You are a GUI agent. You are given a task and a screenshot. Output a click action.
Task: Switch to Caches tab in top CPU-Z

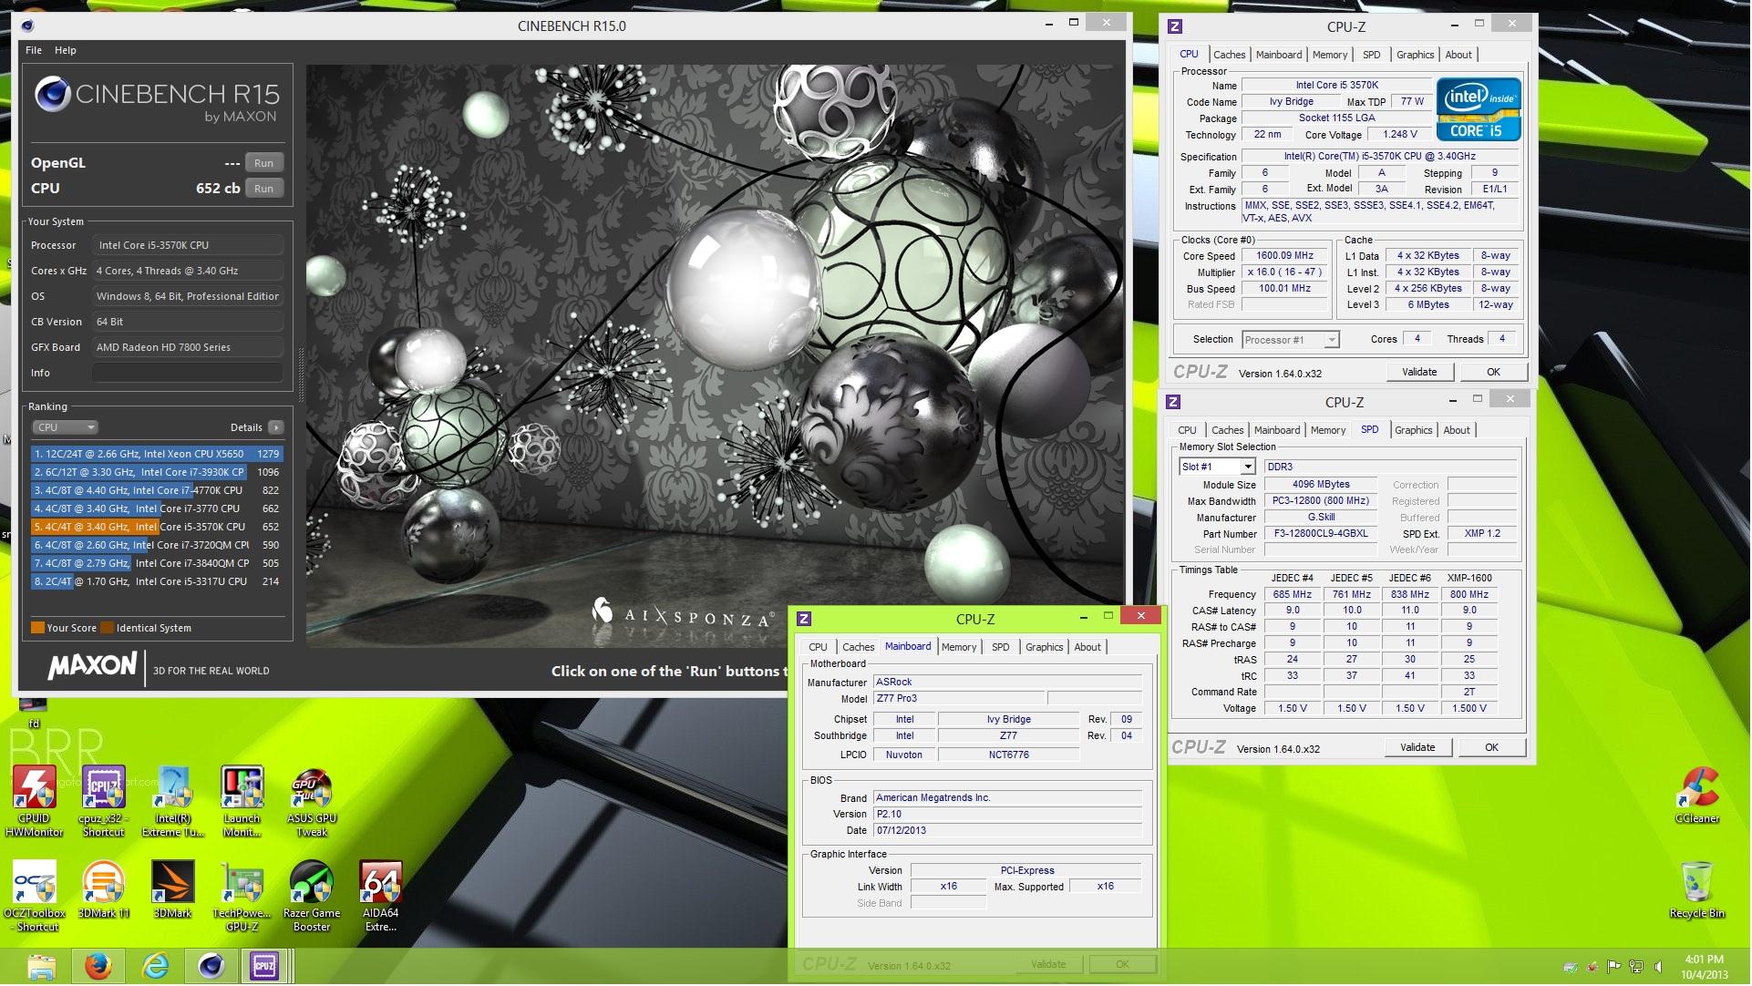[x=1230, y=55]
